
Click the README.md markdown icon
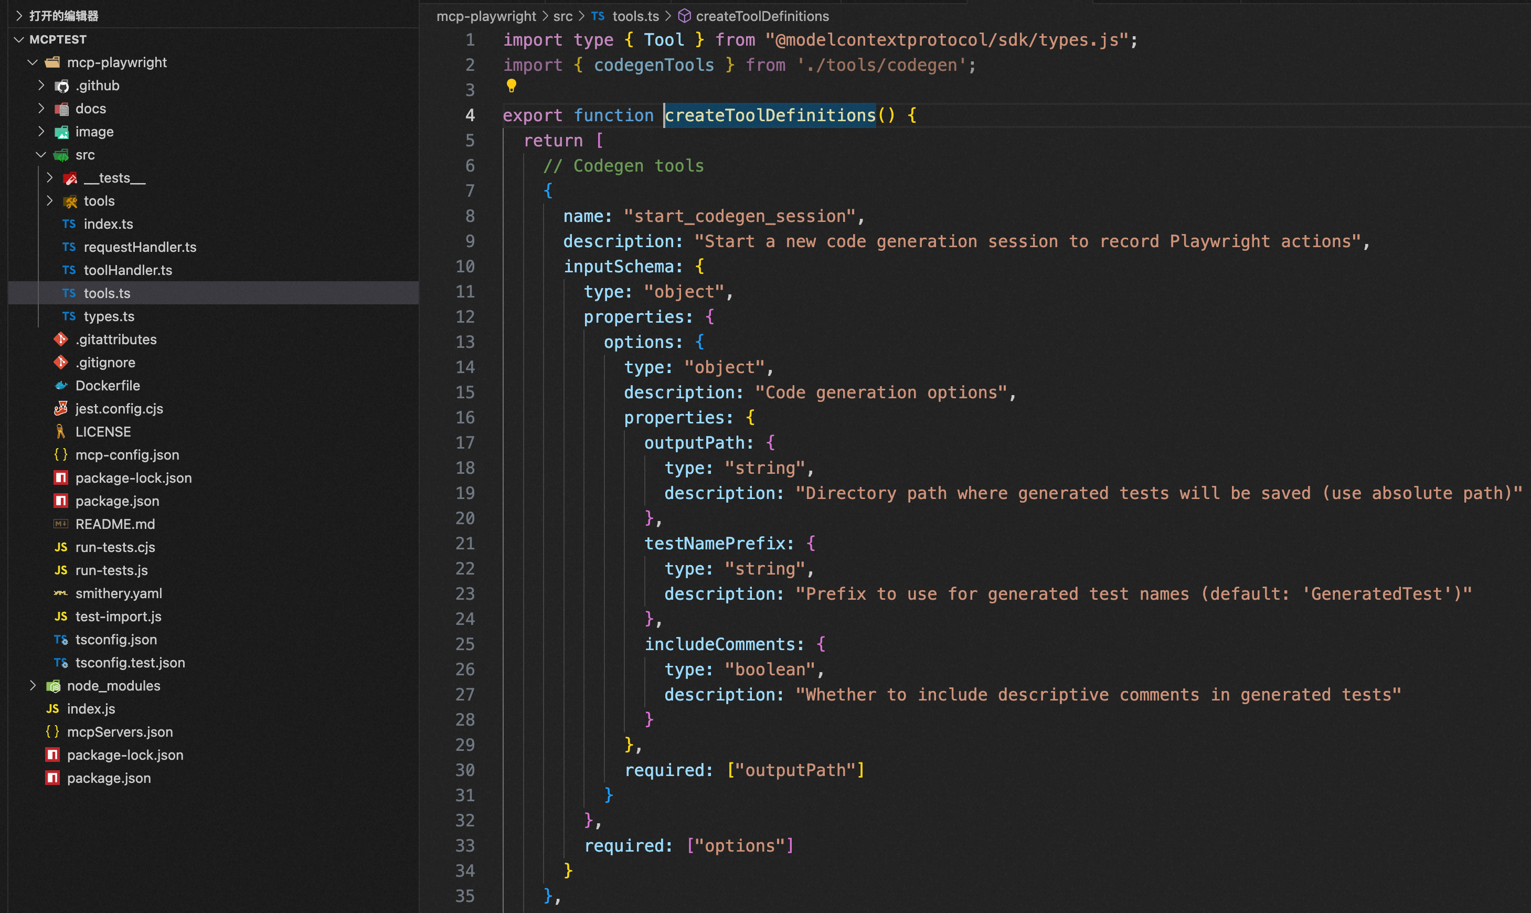click(61, 524)
